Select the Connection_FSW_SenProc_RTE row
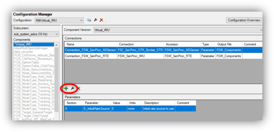274x132 pixels. click(x=163, y=56)
